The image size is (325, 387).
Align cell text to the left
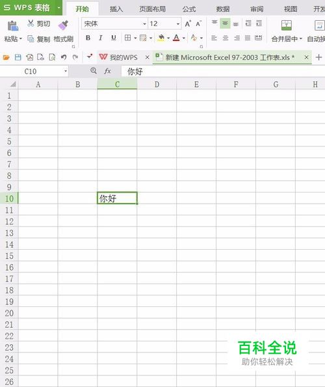click(214, 38)
